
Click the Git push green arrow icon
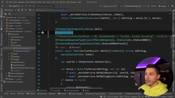tap(26, 6)
